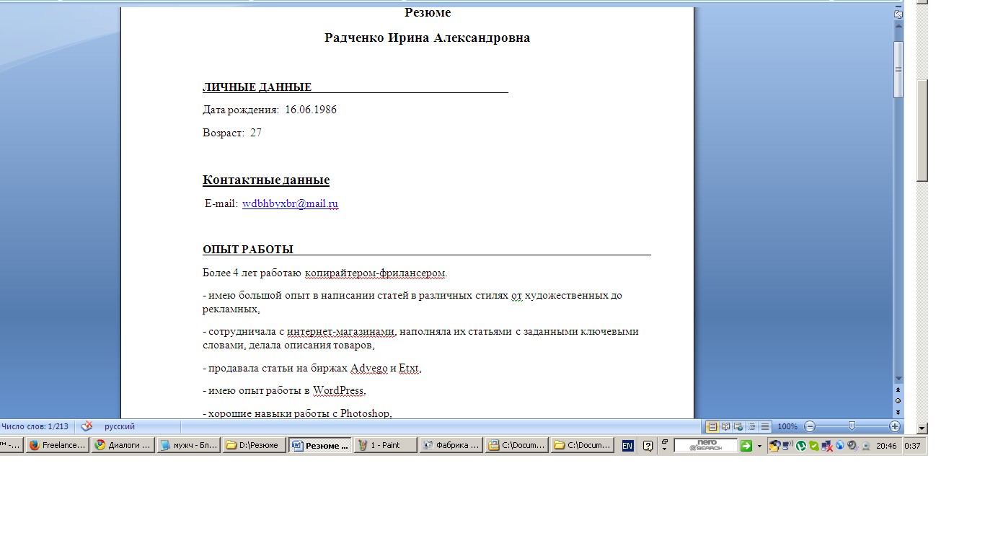
Task: Click the heading ОПЫТ РАБОТЫ
Action: [x=248, y=250]
